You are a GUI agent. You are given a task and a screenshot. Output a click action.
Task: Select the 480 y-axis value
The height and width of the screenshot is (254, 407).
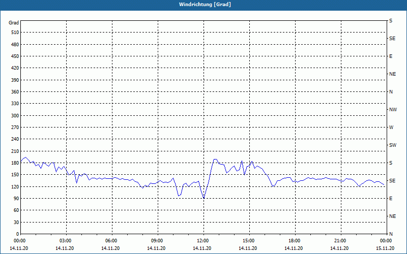tap(15, 45)
